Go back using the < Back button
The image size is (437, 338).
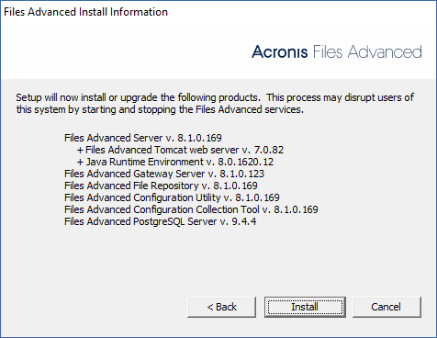coord(221,307)
